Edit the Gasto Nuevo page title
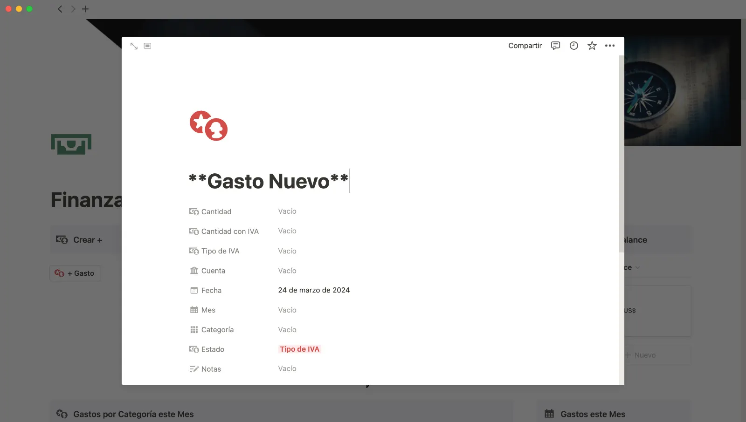This screenshot has height=422, width=746. [x=269, y=181]
